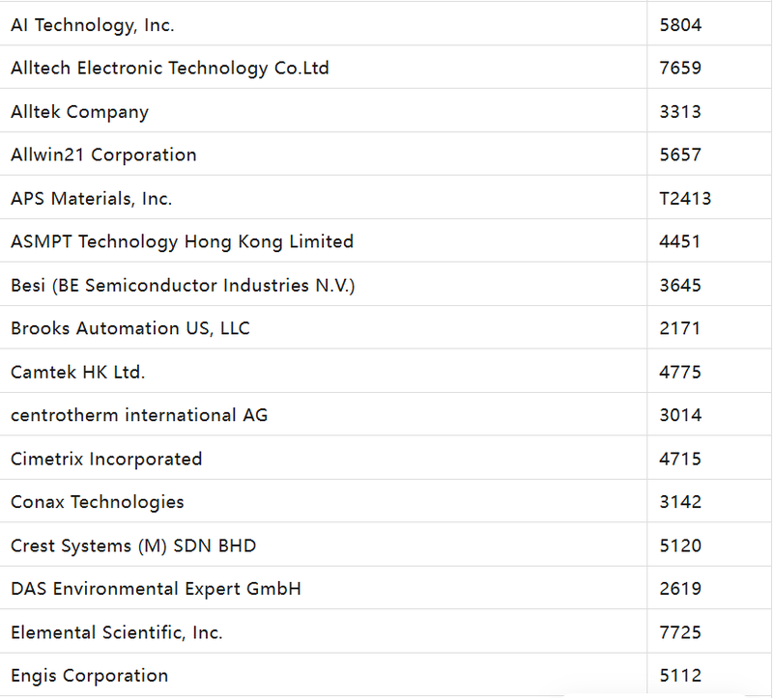Select DAS Environmental Expert GmbH
773x698 pixels.
coord(157,589)
